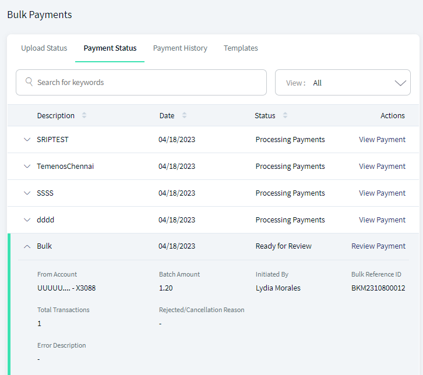Click the Rejected/Cancellation Reason label
Image resolution: width=423 pixels, height=375 pixels.
point(202,310)
